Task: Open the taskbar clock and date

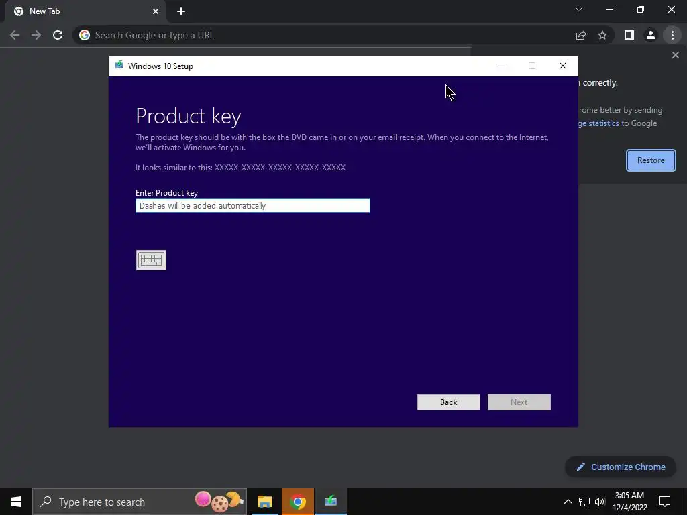Action: click(629, 502)
